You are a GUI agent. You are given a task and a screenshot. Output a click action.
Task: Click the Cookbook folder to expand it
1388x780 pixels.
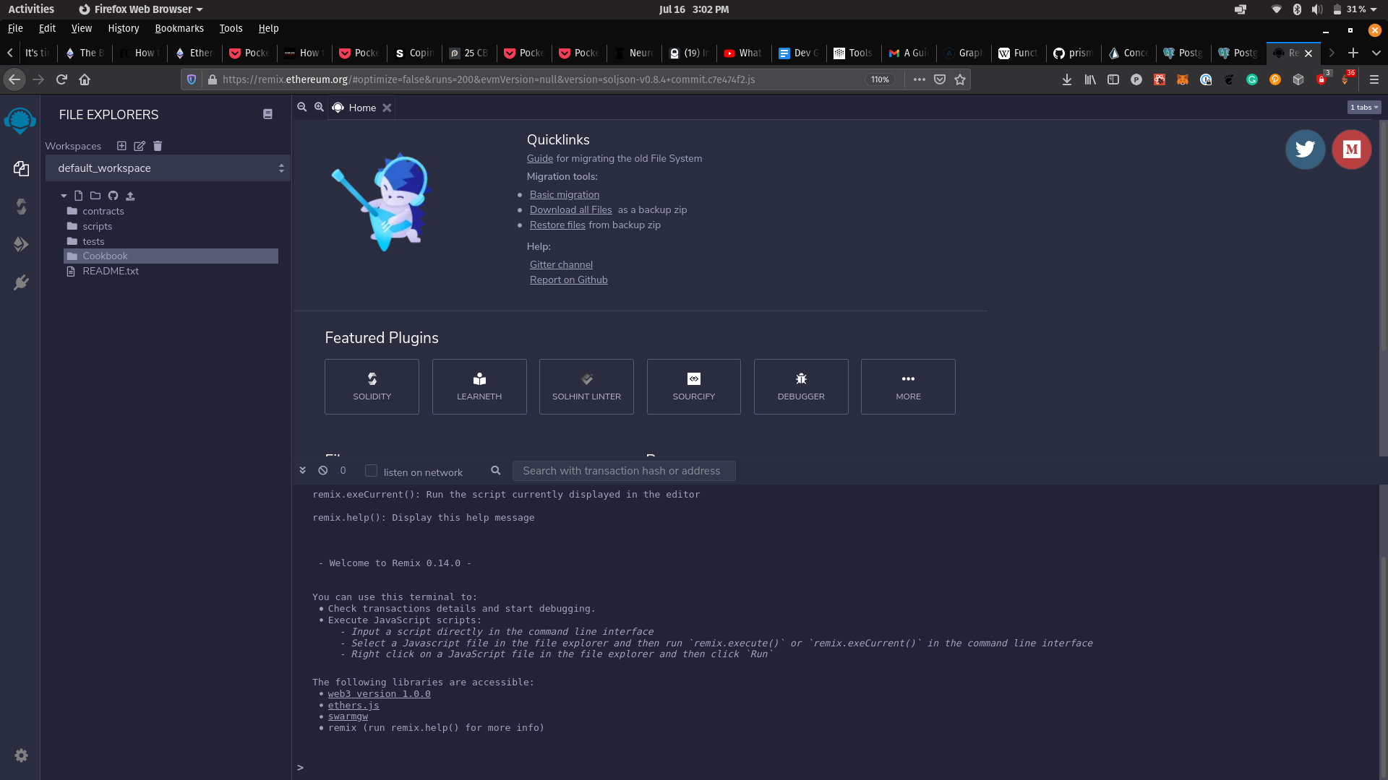(x=105, y=255)
